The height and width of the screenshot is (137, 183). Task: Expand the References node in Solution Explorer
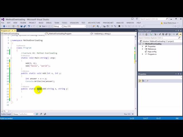click(142, 49)
